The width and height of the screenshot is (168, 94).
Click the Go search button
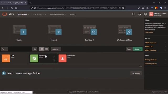pyautogui.click(x=35, y=49)
